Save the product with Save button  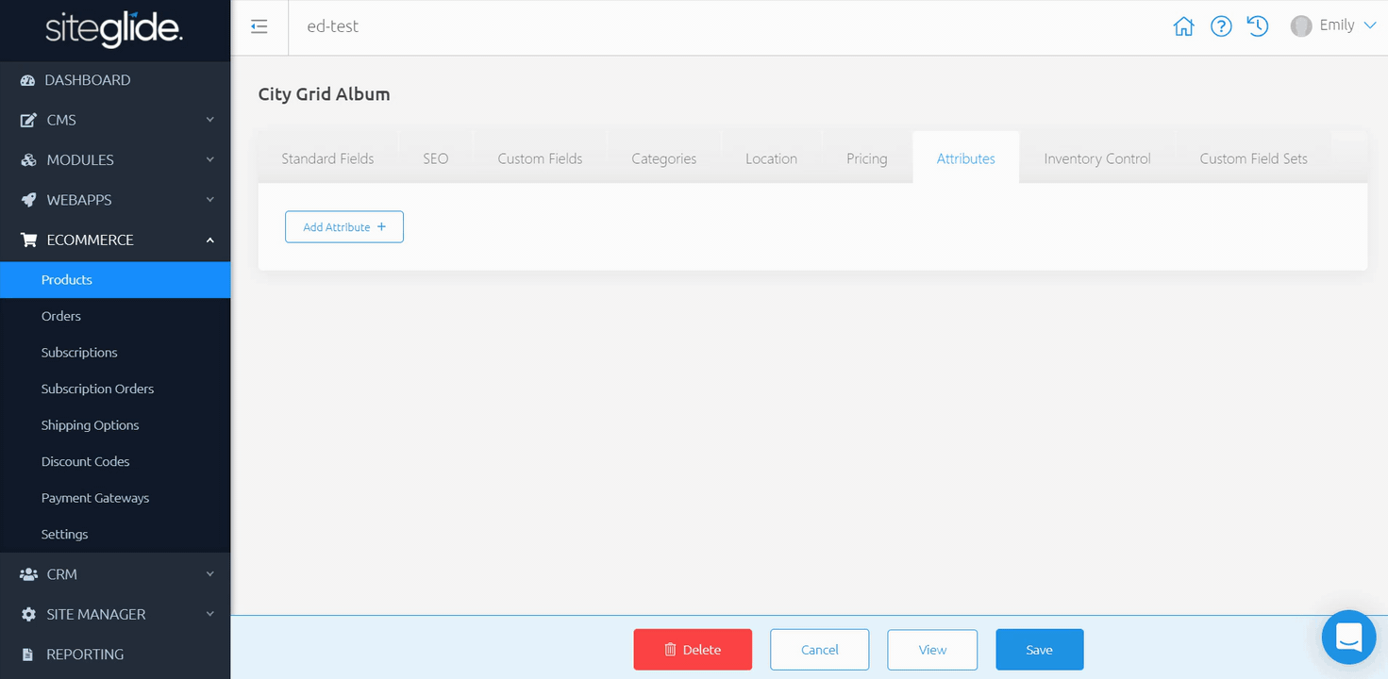1039,650
